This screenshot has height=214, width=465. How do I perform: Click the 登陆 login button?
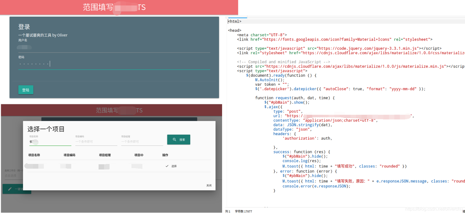(26, 90)
